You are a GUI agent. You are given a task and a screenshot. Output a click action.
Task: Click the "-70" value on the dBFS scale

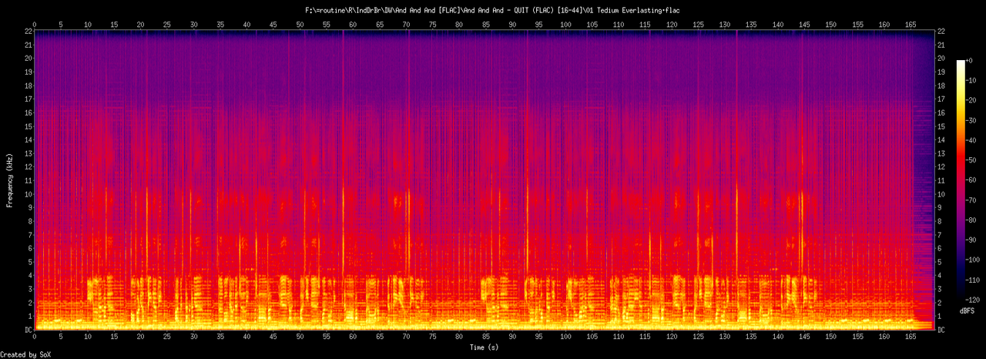tap(973, 200)
